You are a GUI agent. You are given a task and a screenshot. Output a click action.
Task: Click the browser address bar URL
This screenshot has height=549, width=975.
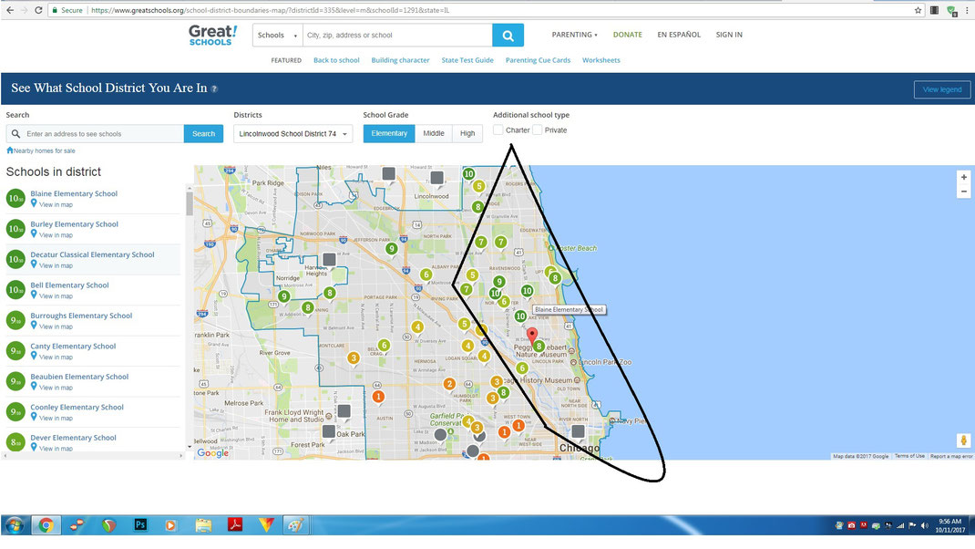tap(271, 10)
